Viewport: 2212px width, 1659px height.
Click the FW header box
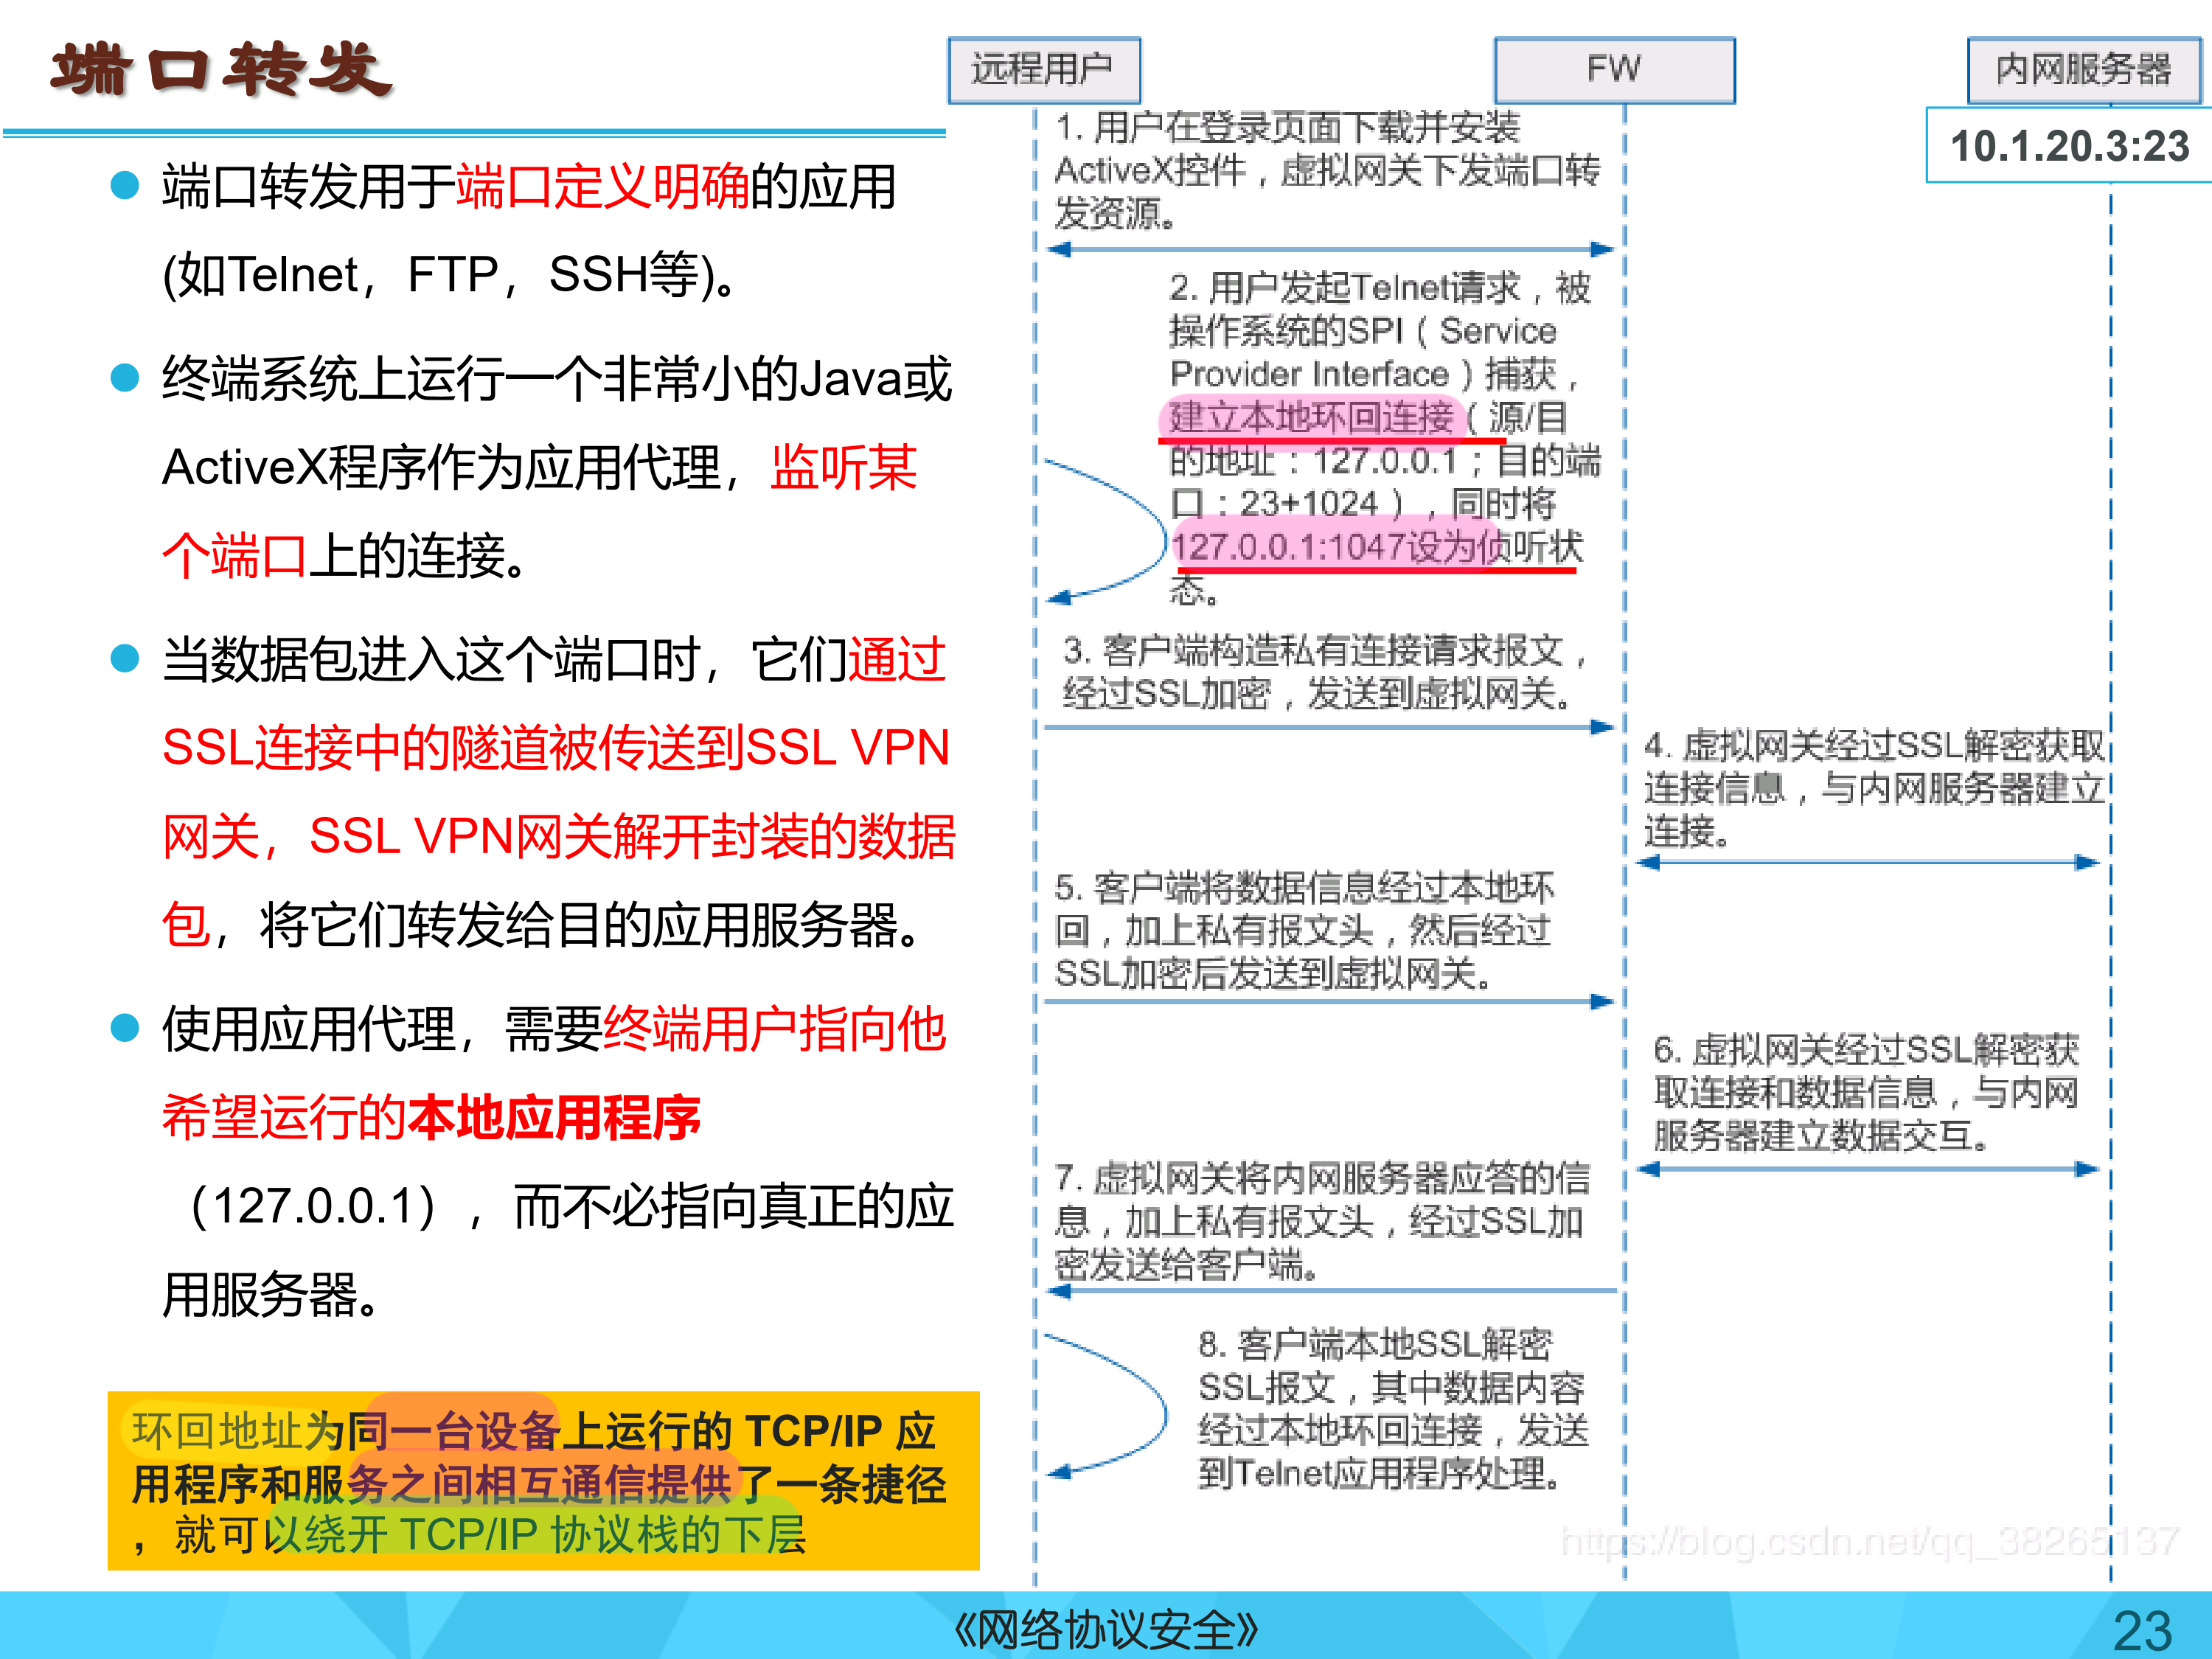[x=1613, y=69]
